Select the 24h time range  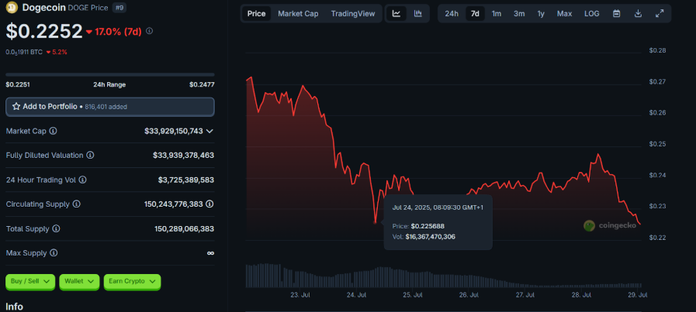[x=452, y=14]
